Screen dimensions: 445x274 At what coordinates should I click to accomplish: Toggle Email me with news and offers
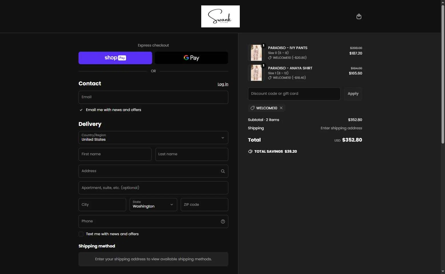81,110
